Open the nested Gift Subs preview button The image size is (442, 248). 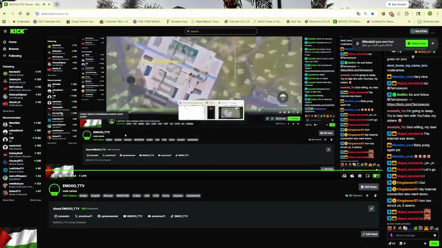point(326,133)
